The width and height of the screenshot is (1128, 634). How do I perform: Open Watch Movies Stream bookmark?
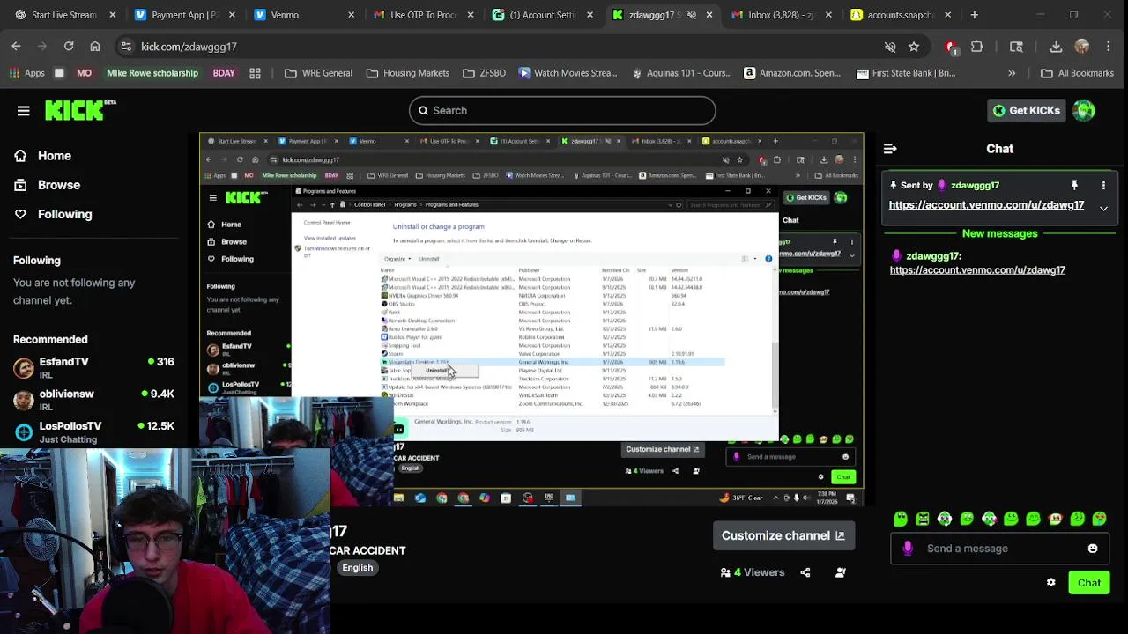coord(568,73)
